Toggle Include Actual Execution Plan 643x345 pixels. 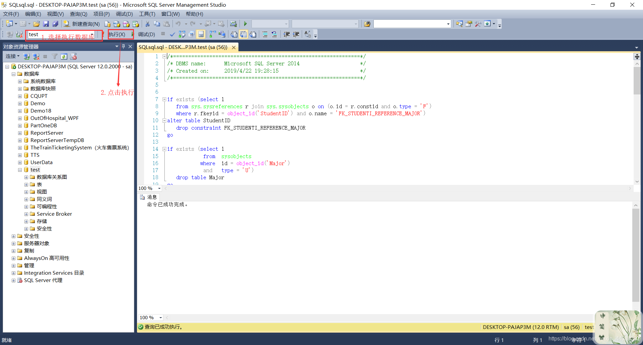212,34
